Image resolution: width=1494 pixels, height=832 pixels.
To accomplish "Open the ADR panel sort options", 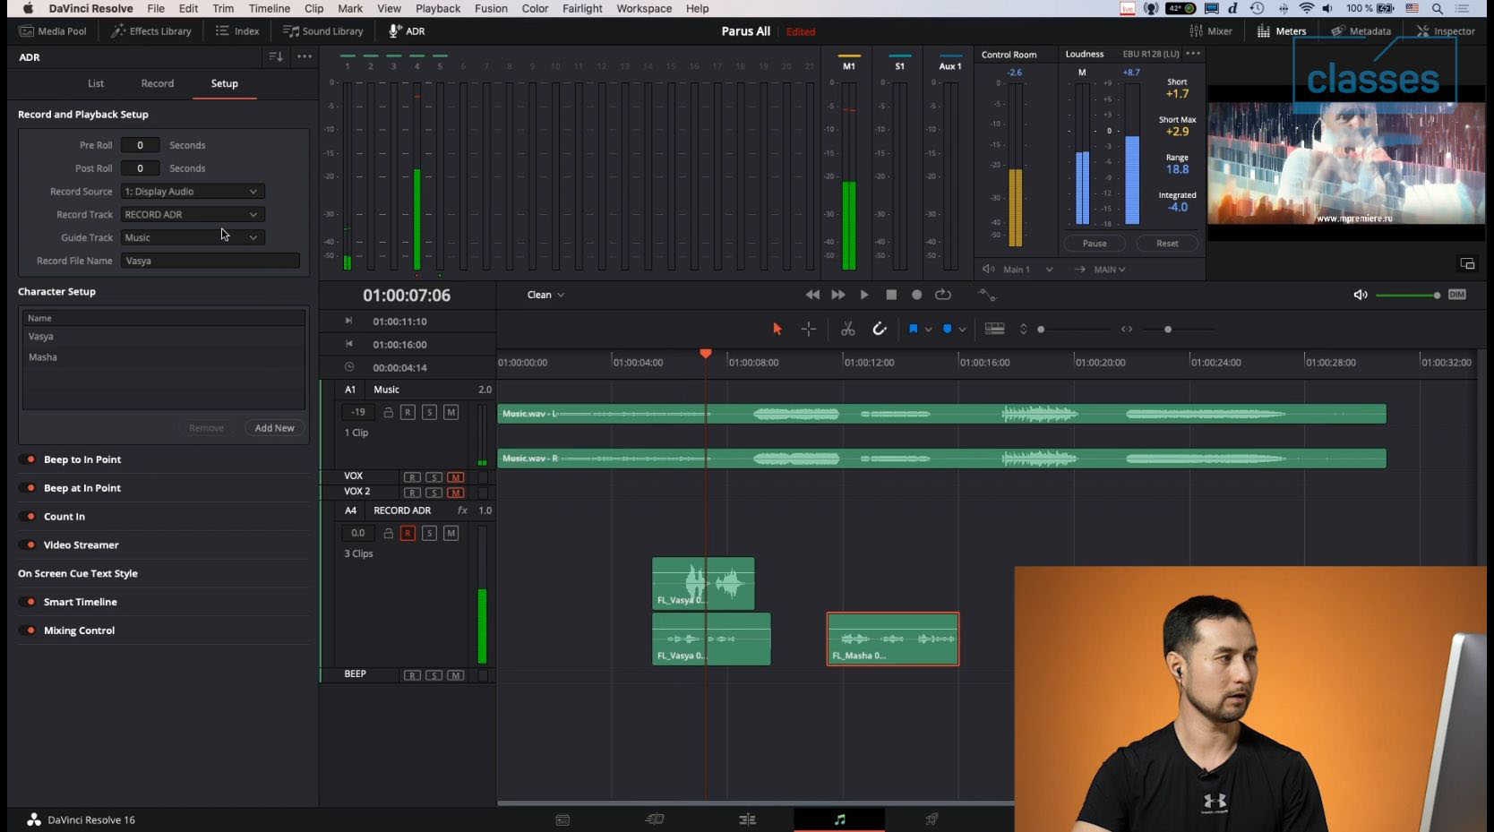I will (276, 56).
